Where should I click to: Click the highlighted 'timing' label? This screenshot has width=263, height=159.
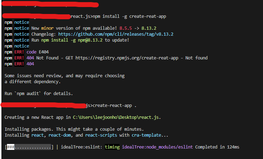pos(112,147)
